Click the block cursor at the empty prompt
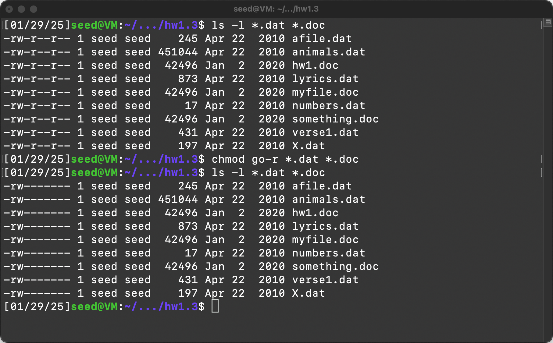The width and height of the screenshot is (553, 343). coord(215,306)
